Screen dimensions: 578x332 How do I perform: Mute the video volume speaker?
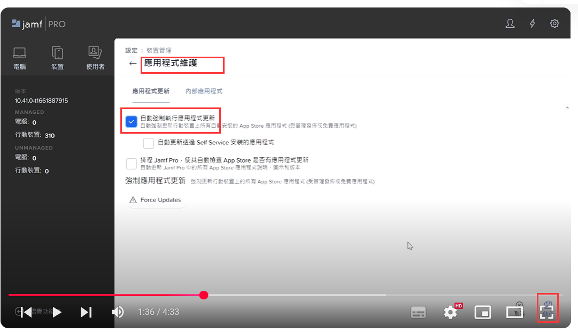click(118, 312)
